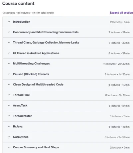This screenshot has height=153, width=133.
Task: Click the Expand all sections link
Action: pyautogui.click(x=121, y=13)
